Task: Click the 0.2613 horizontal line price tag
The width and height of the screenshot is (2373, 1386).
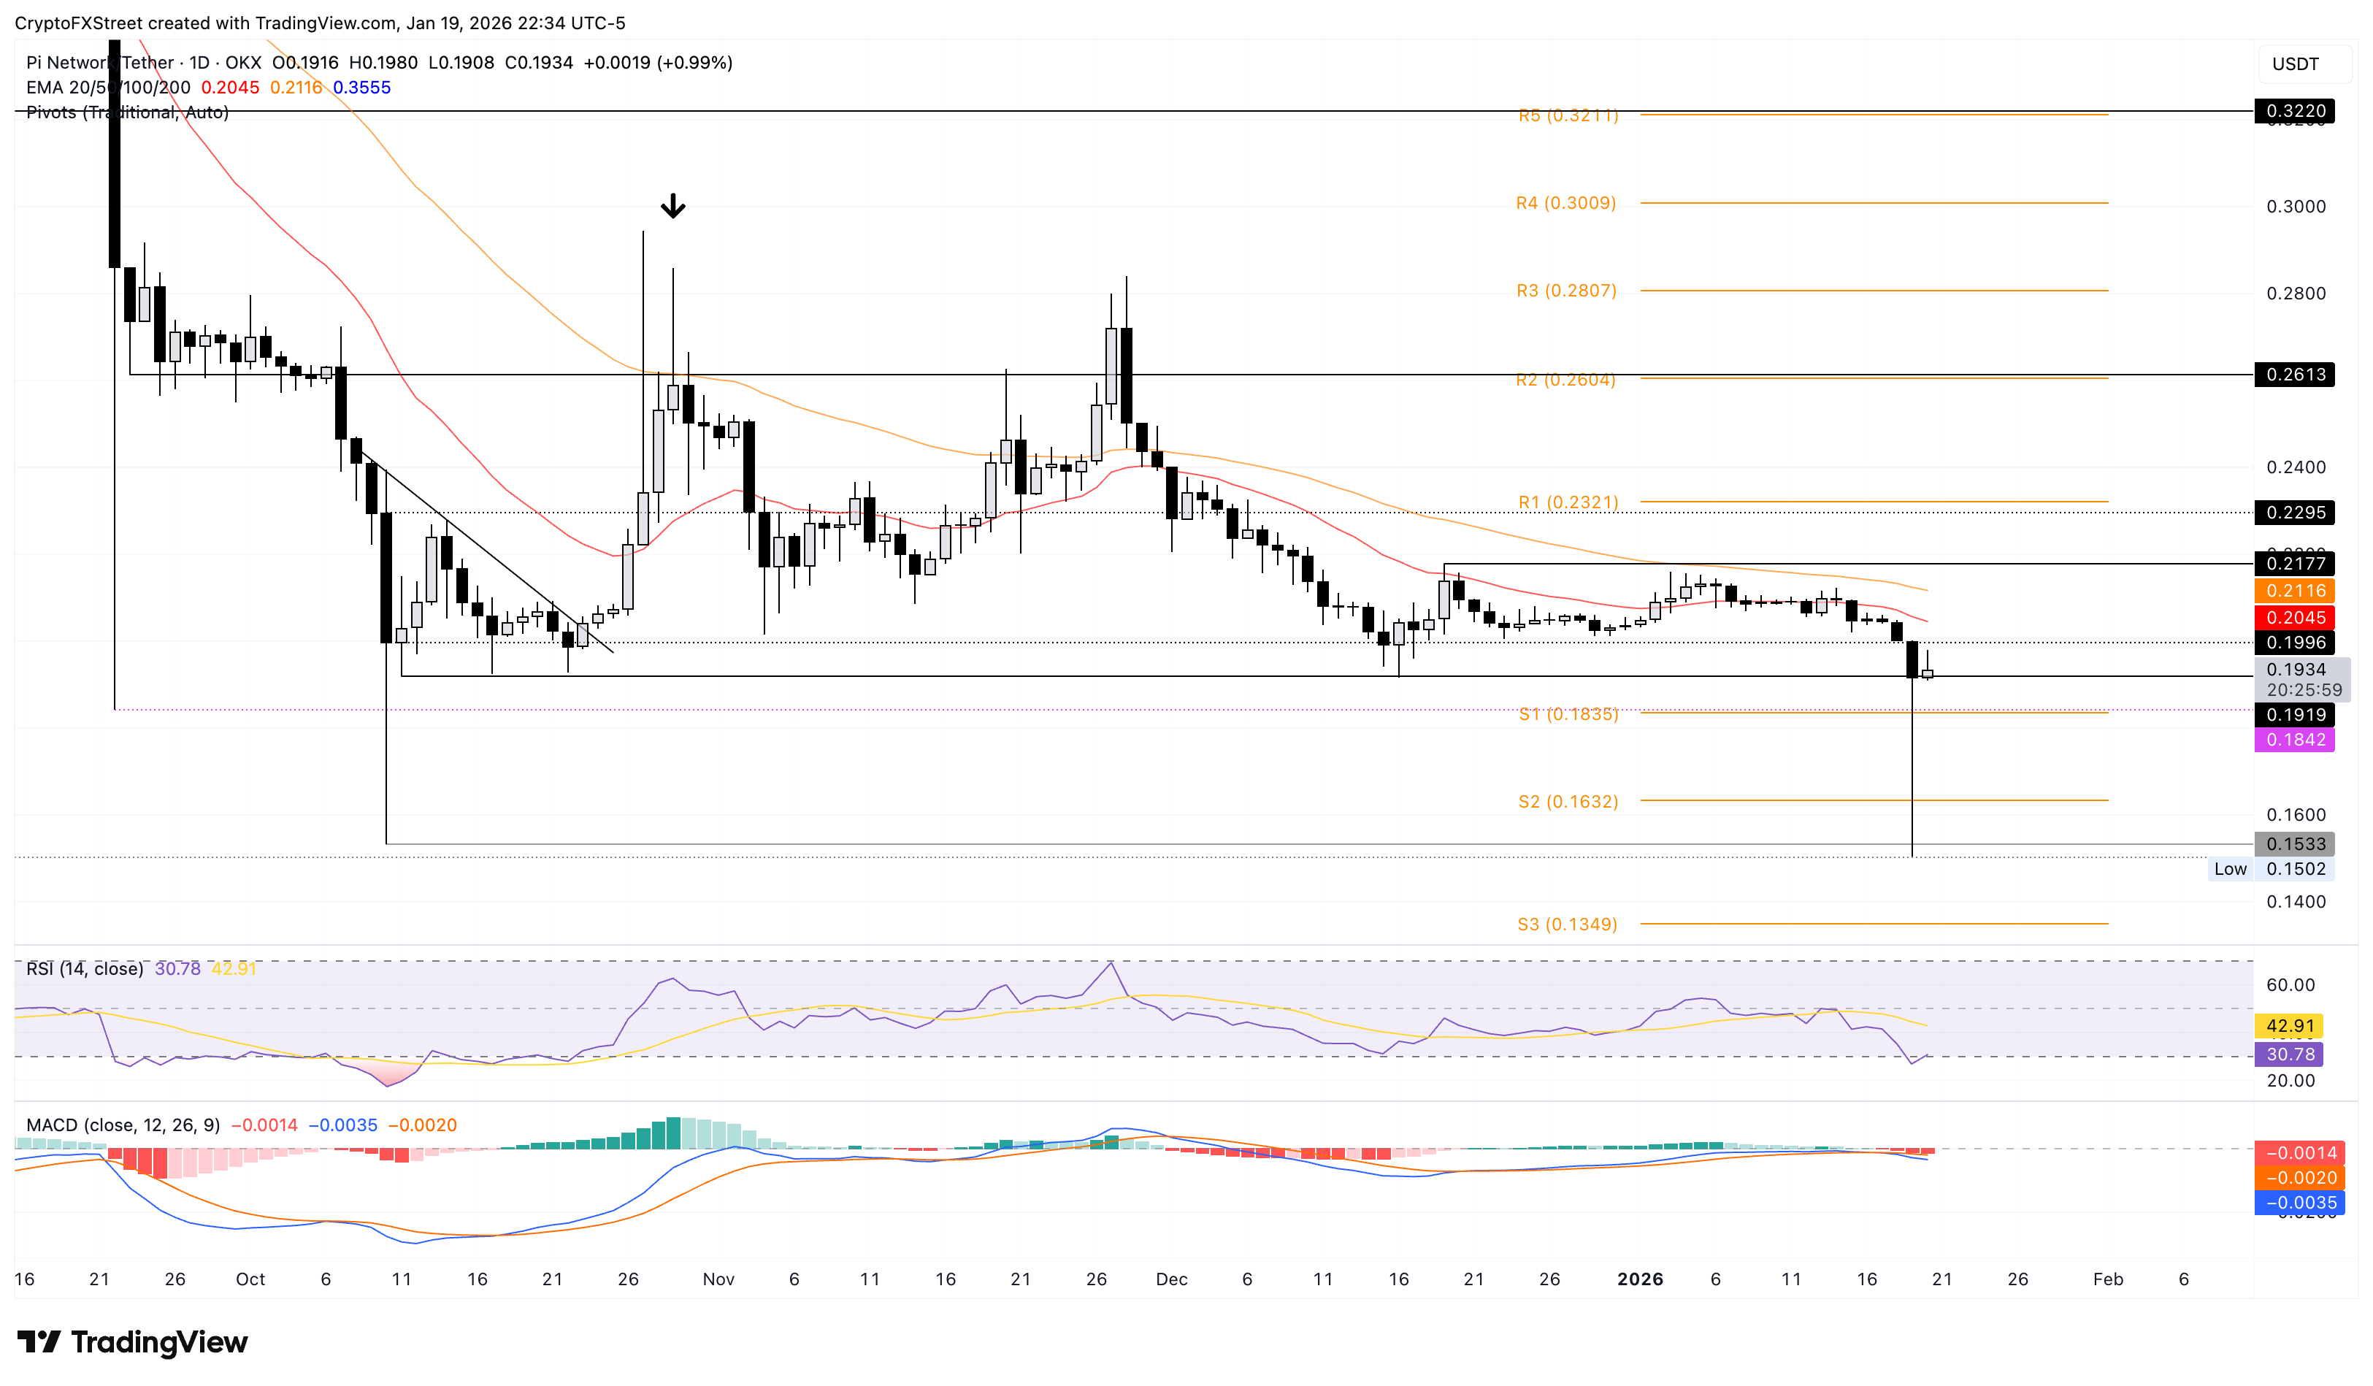Action: (2294, 375)
